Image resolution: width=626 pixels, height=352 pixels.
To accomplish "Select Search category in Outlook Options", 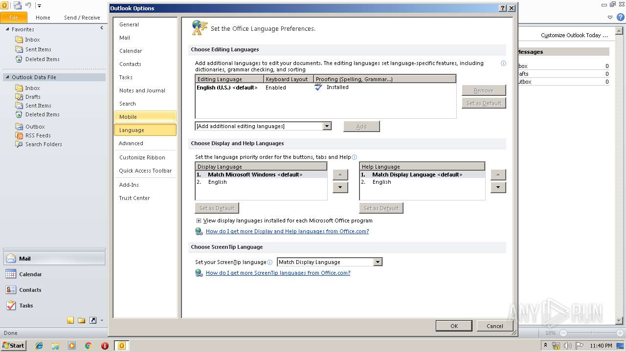I will coord(145,104).
